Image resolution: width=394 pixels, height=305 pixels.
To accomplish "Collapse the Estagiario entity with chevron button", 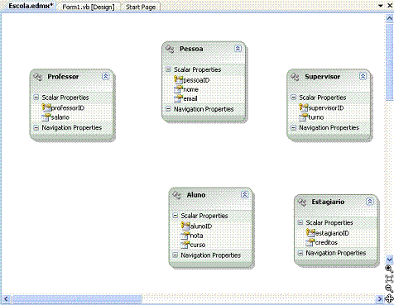I will 369,202.
